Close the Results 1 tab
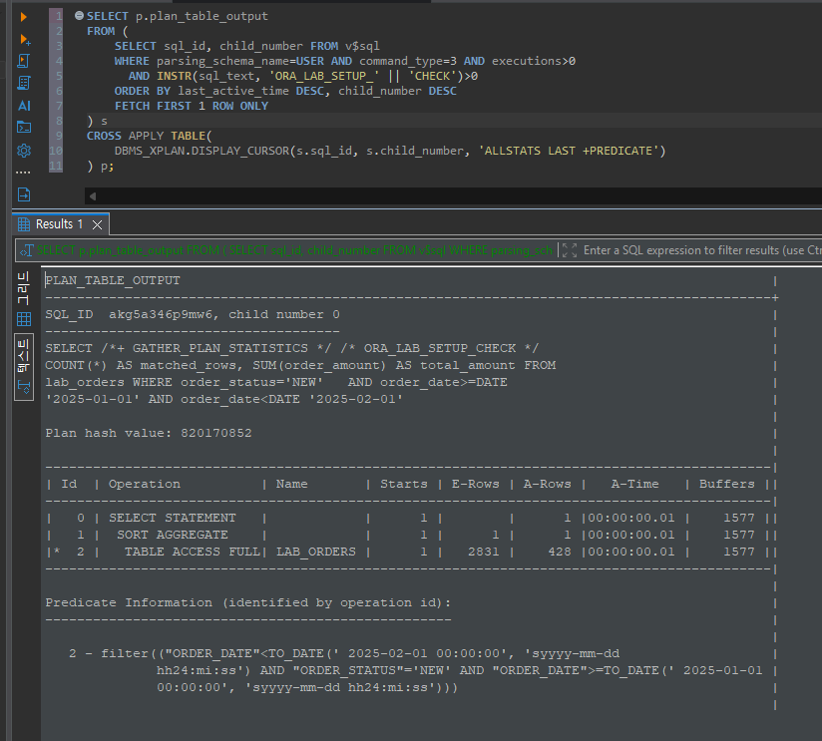The image size is (822, 741). point(97,224)
